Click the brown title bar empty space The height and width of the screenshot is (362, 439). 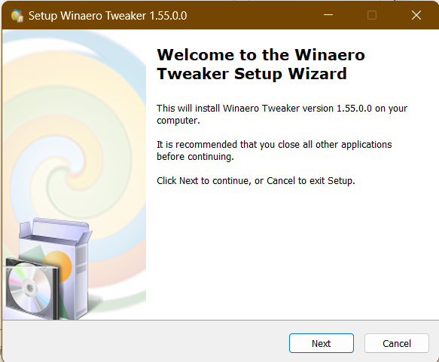252,15
